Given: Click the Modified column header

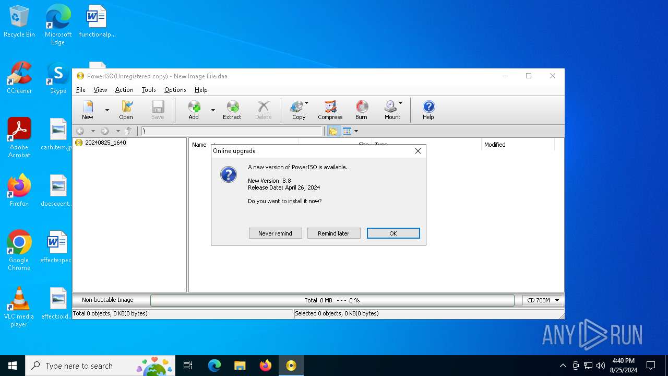Looking at the screenshot, I should [x=495, y=145].
